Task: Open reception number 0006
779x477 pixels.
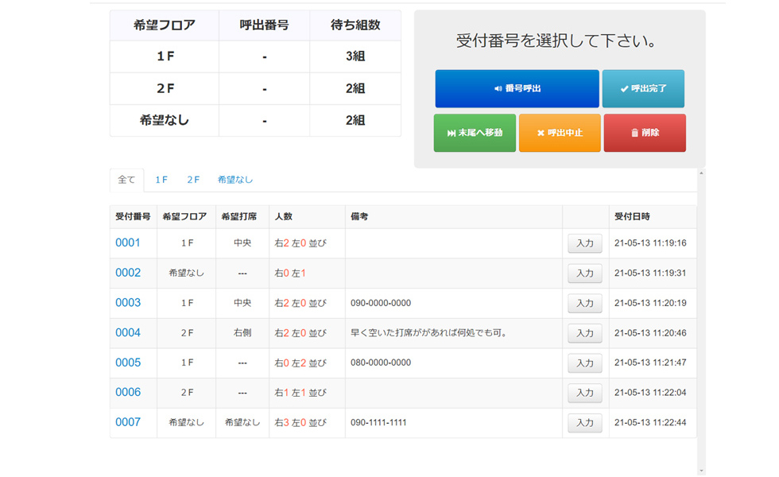Action: point(128,393)
